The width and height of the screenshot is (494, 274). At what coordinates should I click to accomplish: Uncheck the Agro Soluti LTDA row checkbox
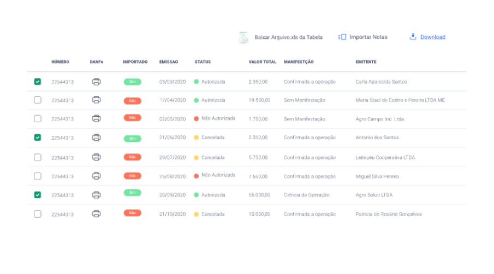(x=37, y=195)
